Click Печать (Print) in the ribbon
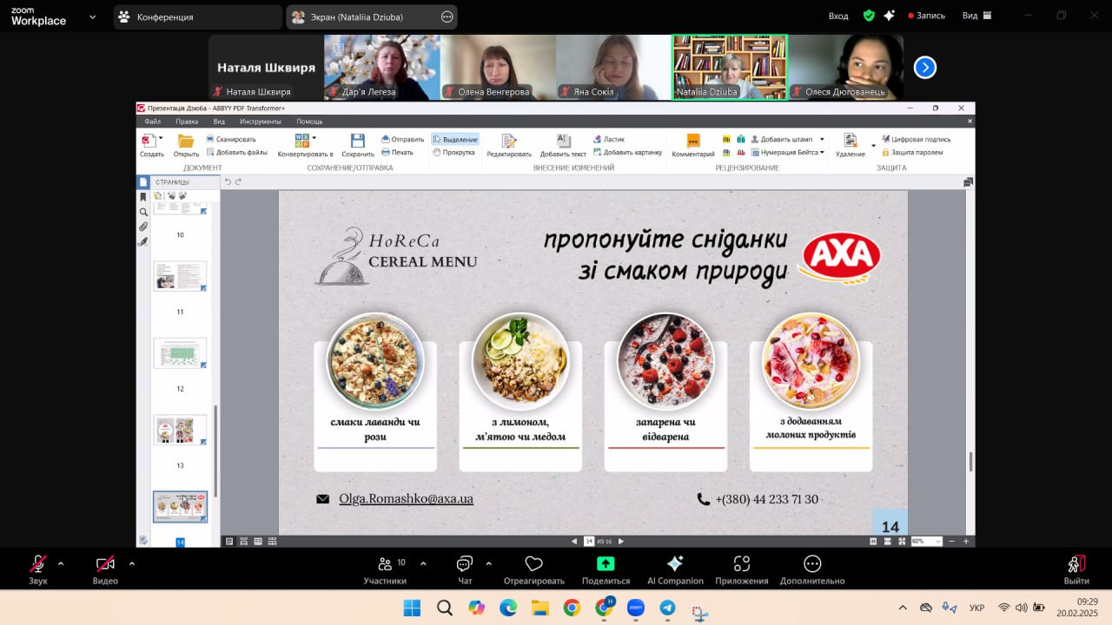The width and height of the screenshot is (1112, 625). [397, 152]
